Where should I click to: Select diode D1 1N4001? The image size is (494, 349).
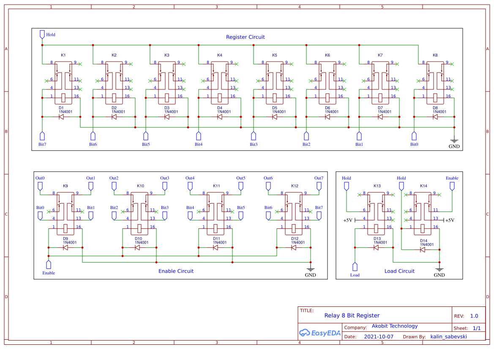click(x=61, y=117)
